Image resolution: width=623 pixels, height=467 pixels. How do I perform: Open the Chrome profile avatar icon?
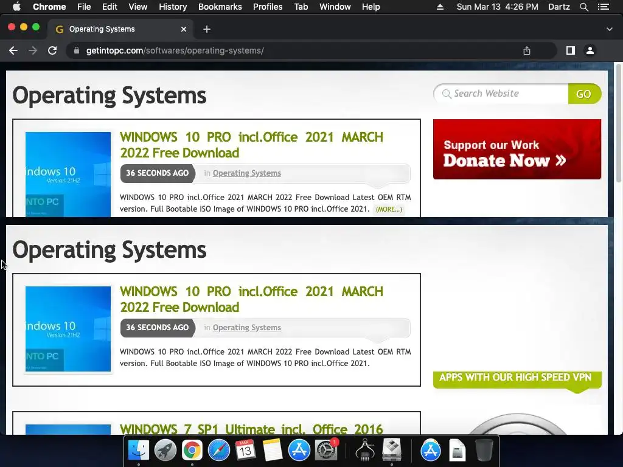point(590,50)
